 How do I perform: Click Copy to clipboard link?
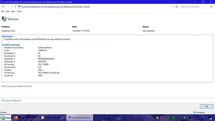pos(12,100)
